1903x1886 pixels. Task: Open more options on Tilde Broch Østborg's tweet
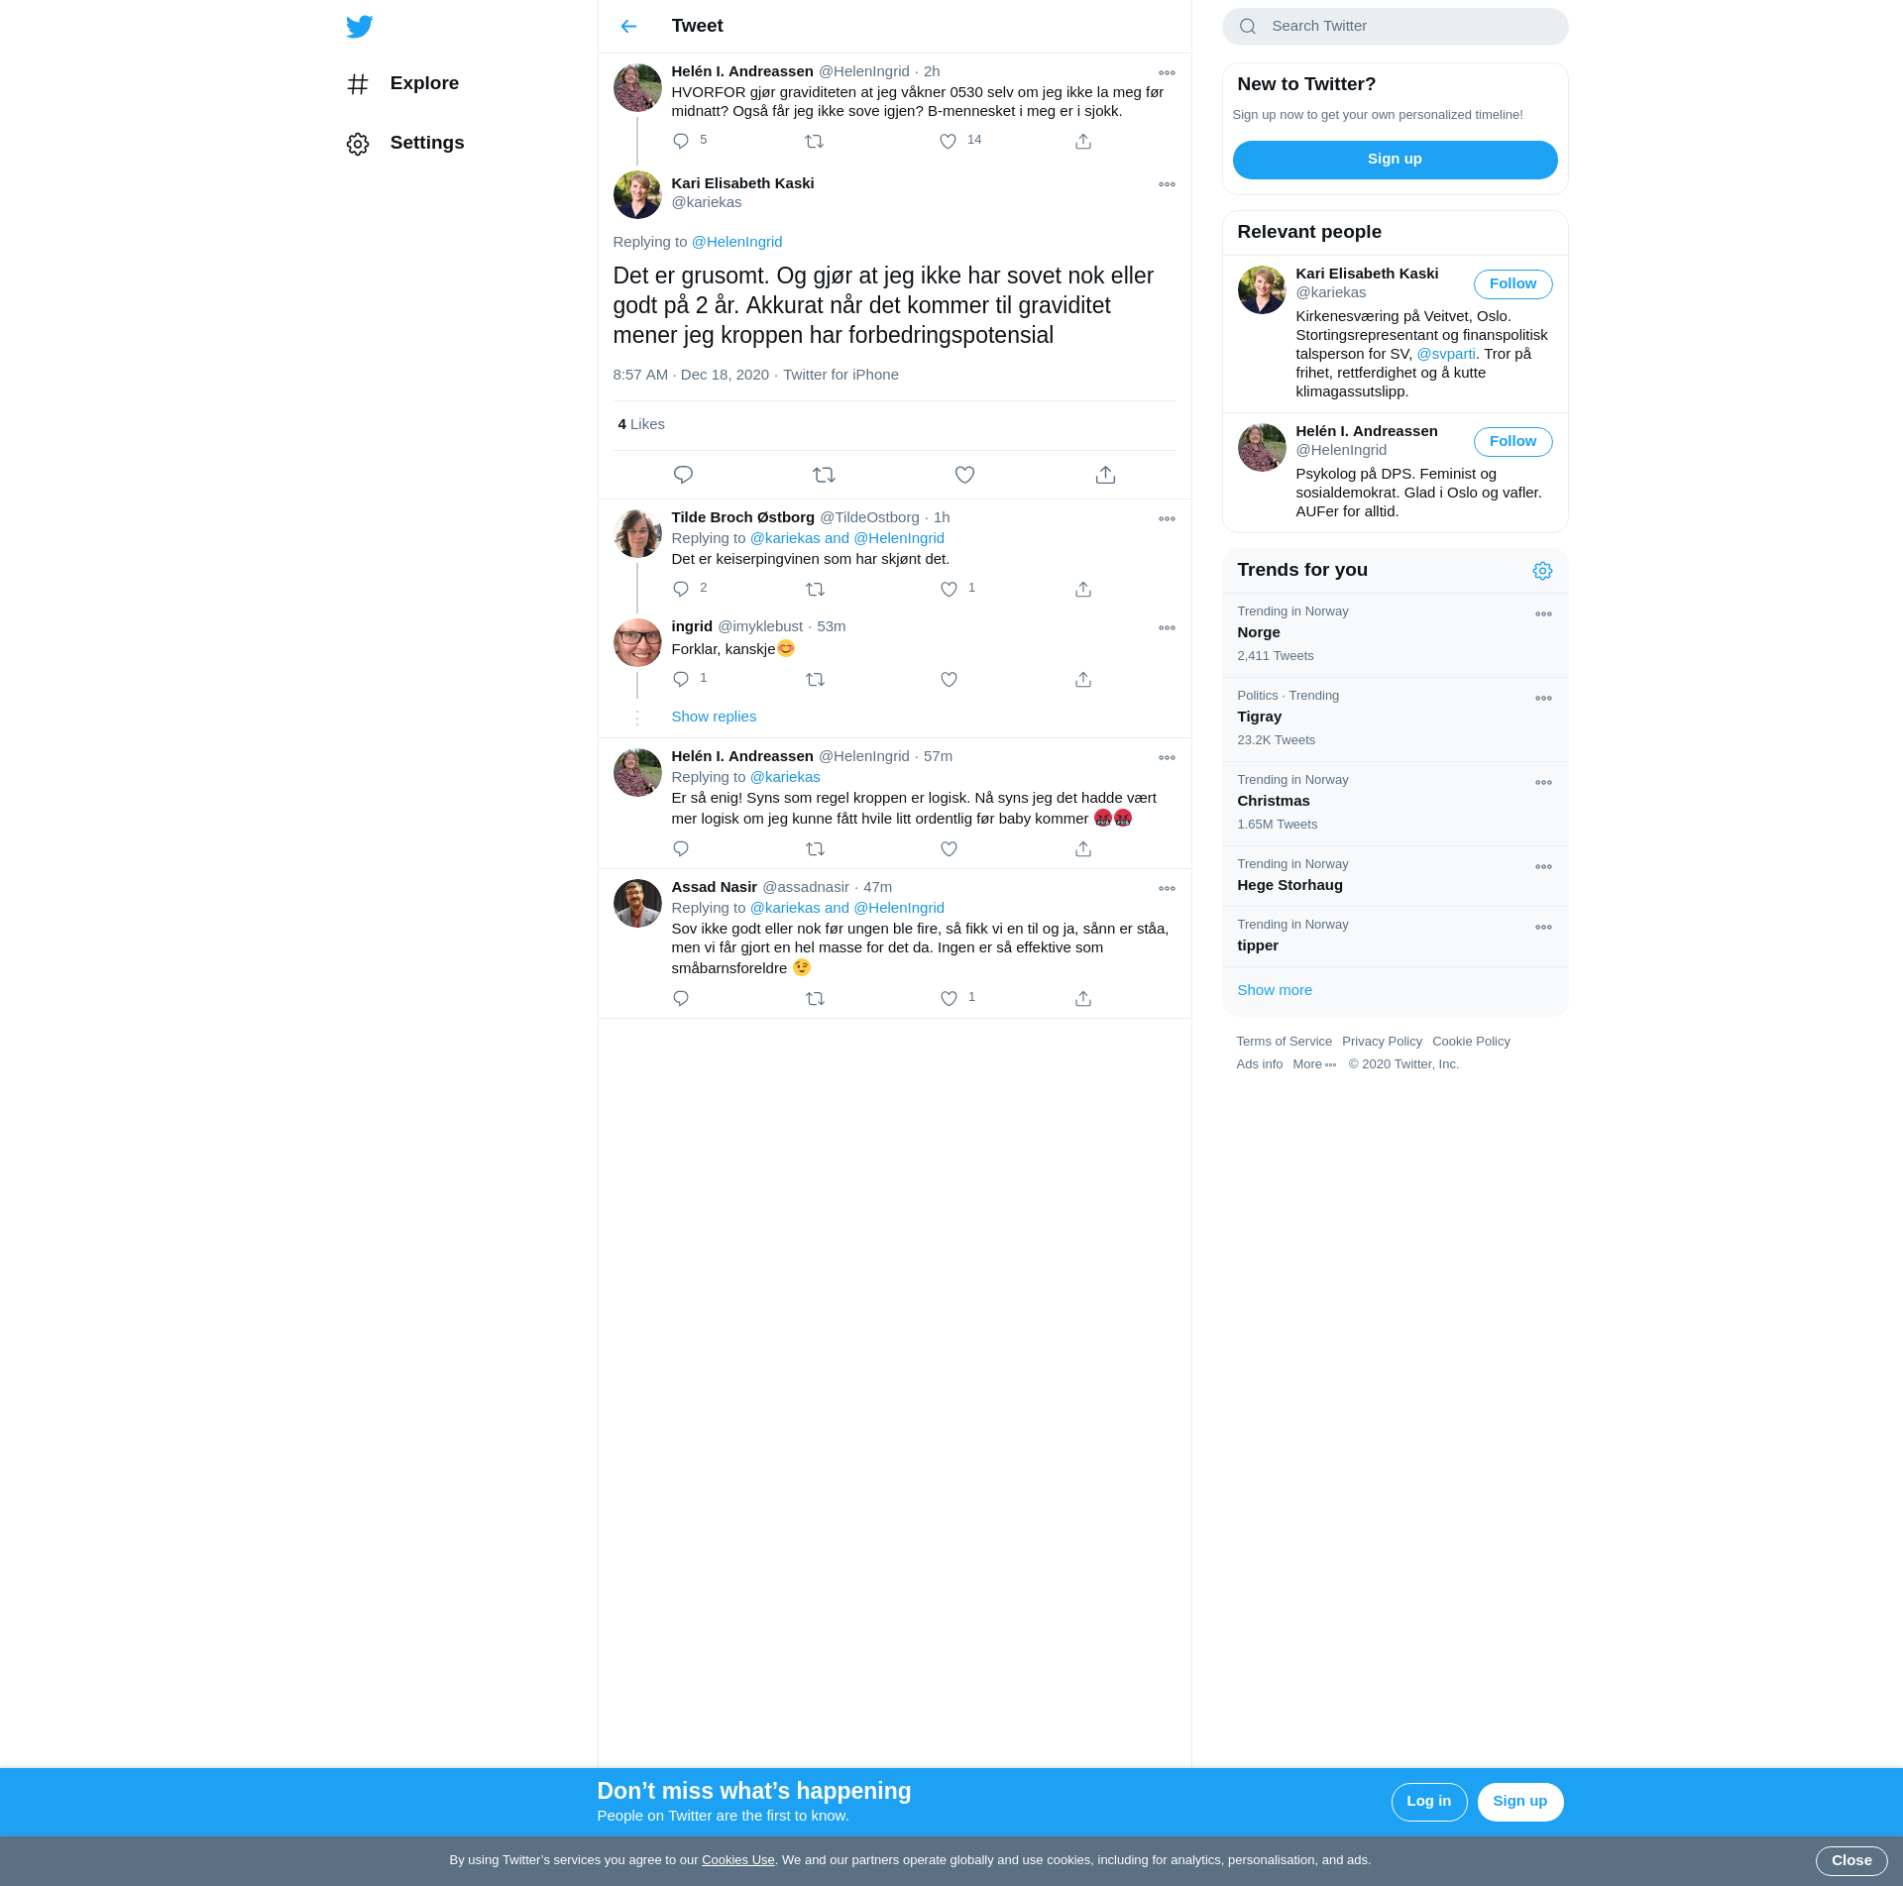tap(1167, 519)
